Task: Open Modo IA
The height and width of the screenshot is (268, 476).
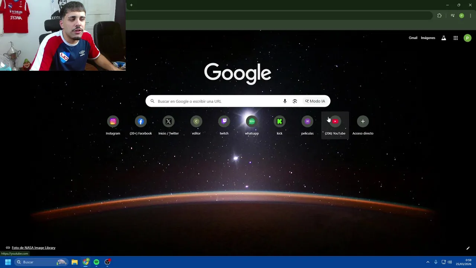Action: pyautogui.click(x=315, y=101)
